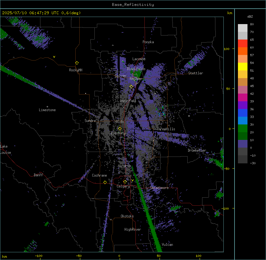Click the -30 value on dBZ legend
This screenshot has width=266, height=260.
pyautogui.click(x=253, y=163)
